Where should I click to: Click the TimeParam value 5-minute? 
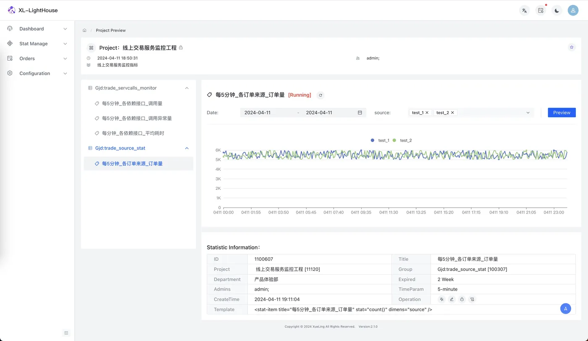point(447,289)
